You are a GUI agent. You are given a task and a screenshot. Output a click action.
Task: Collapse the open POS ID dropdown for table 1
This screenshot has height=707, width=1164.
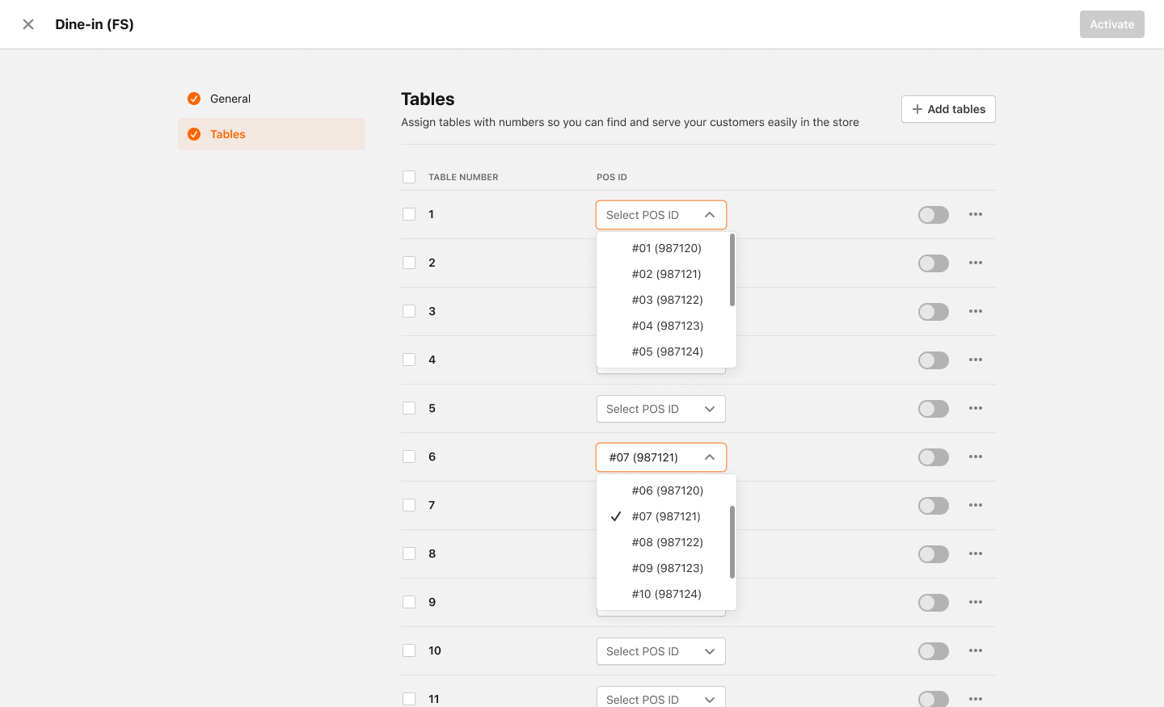(x=661, y=215)
